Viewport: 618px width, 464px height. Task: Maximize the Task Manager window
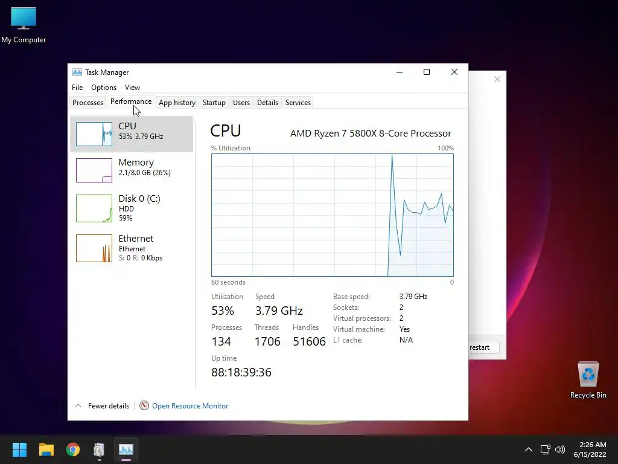coord(427,72)
